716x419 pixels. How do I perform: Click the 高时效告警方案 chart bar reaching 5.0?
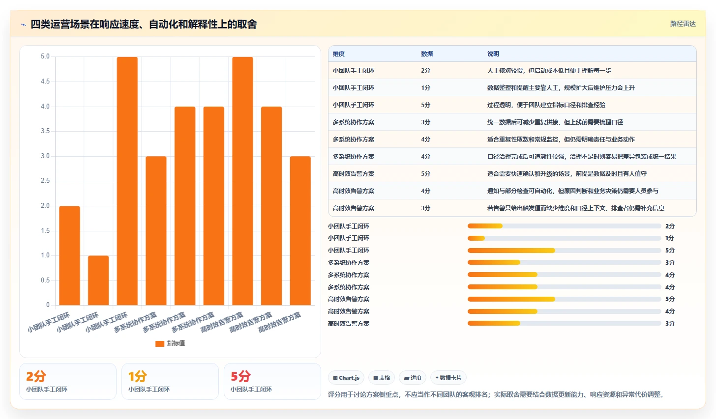[x=242, y=181]
